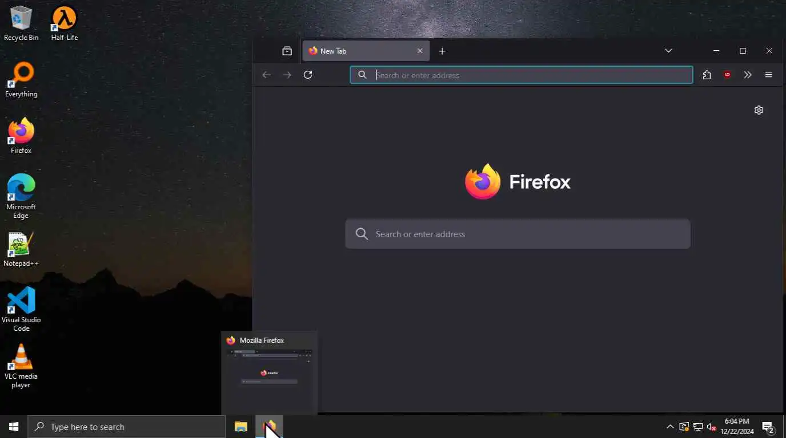This screenshot has width=786, height=438.
Task: Select the VLC media player desktop shortcut
Action: point(21,366)
